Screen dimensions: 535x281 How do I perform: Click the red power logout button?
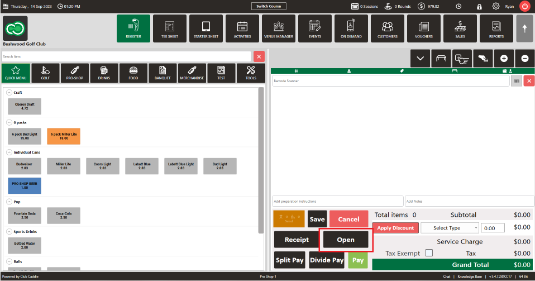[x=525, y=7]
